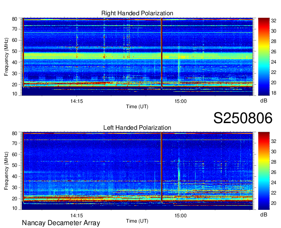Click the 28 value on Left Handed color bar
This screenshot has width=281, height=228.
tap(274, 162)
